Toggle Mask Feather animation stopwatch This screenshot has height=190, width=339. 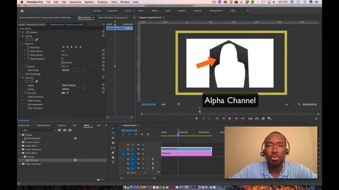[x=28, y=51]
